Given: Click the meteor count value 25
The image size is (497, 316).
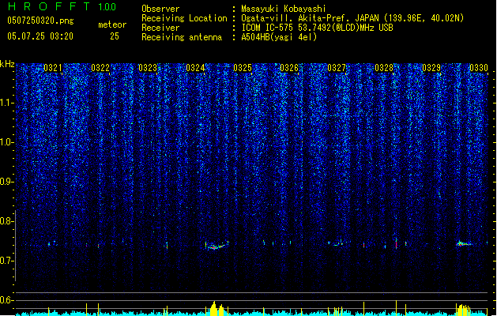Looking at the screenshot, I should click(115, 36).
